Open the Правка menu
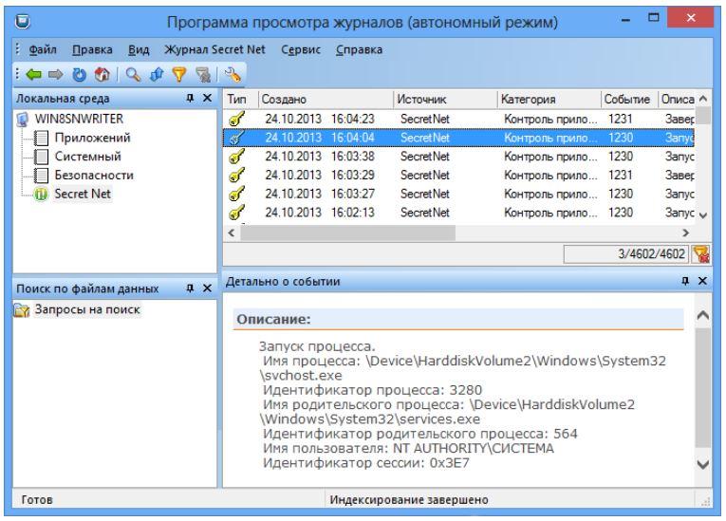The width and height of the screenshot is (726, 521). (92, 49)
